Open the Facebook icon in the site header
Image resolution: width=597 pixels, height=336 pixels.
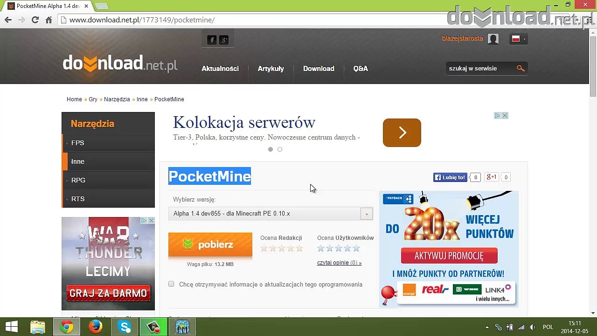click(x=212, y=40)
